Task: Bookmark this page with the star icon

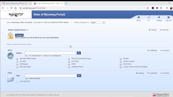Action: pyautogui.click(x=148, y=8)
